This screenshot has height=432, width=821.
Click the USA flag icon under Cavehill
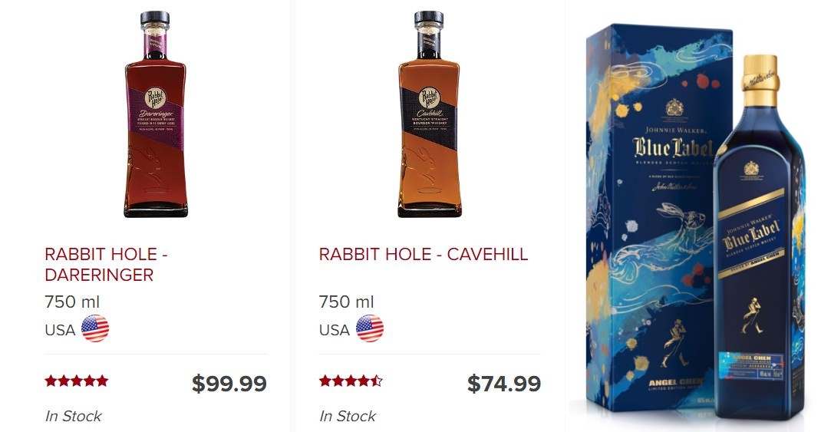tap(370, 329)
